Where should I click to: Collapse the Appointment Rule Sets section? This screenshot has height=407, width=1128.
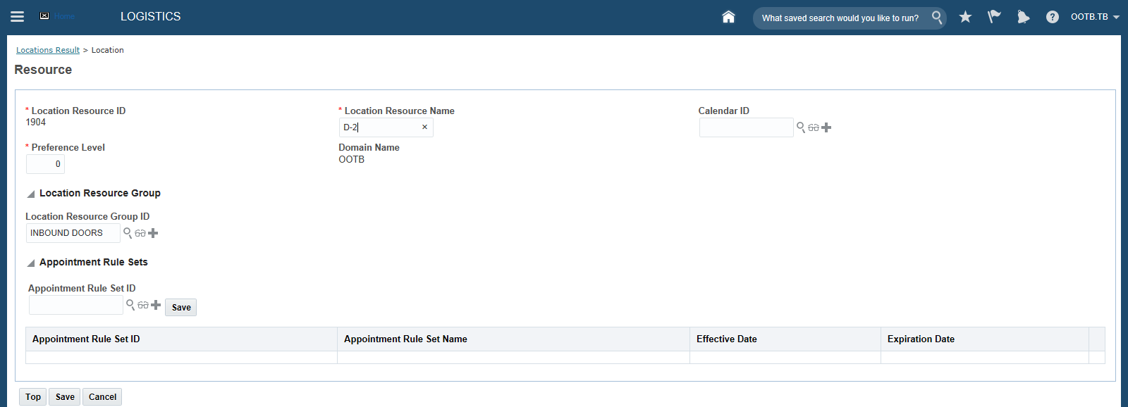click(31, 263)
